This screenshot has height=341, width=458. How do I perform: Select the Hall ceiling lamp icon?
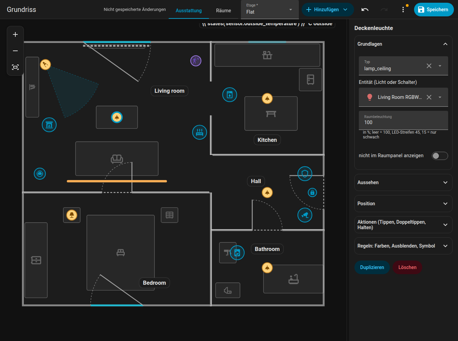[267, 193]
